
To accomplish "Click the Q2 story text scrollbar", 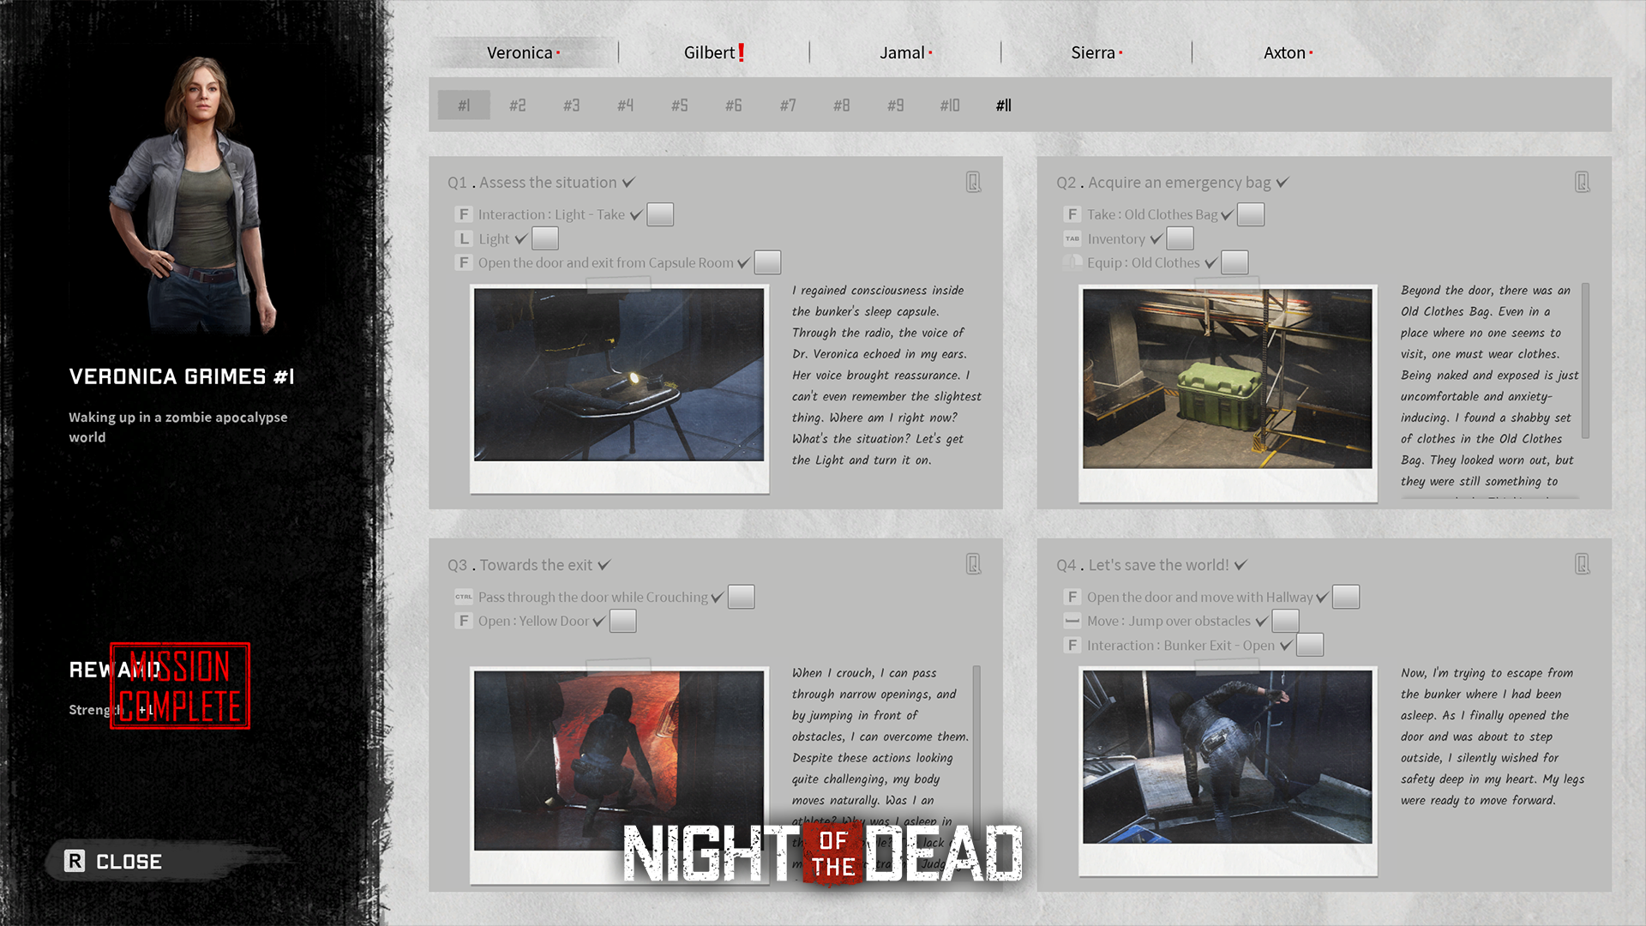I will (x=1585, y=361).
